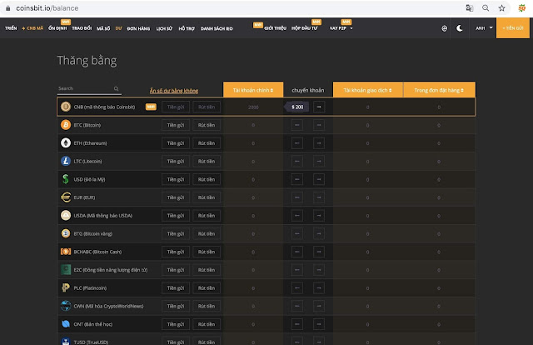Click the ONT coin icon
Screen dimensions: 533x345
point(66,324)
